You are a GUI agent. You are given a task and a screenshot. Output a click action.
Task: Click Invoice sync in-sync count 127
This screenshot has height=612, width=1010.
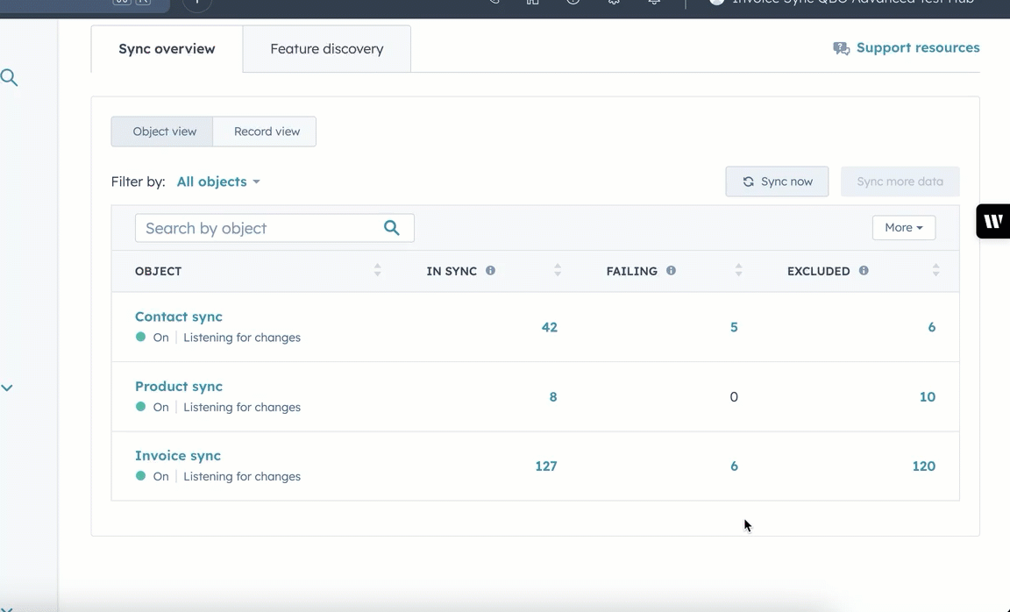coord(546,466)
